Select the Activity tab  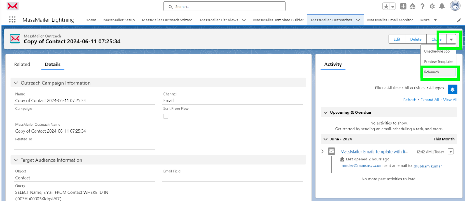[333, 64]
